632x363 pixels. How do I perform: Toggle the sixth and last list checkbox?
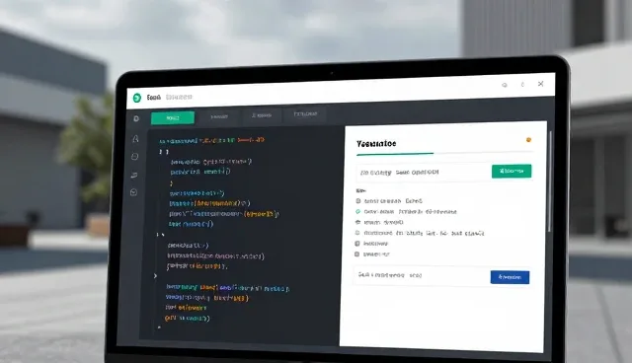click(x=356, y=254)
